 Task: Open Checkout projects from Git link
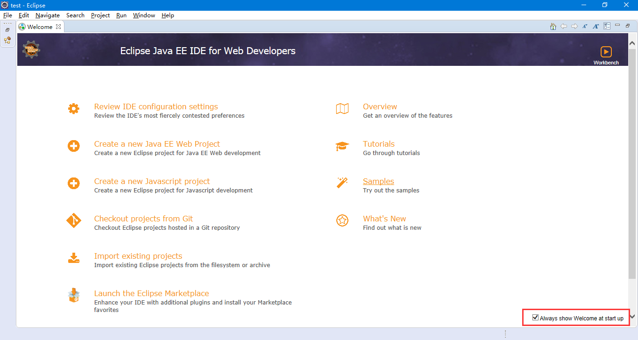tap(143, 219)
